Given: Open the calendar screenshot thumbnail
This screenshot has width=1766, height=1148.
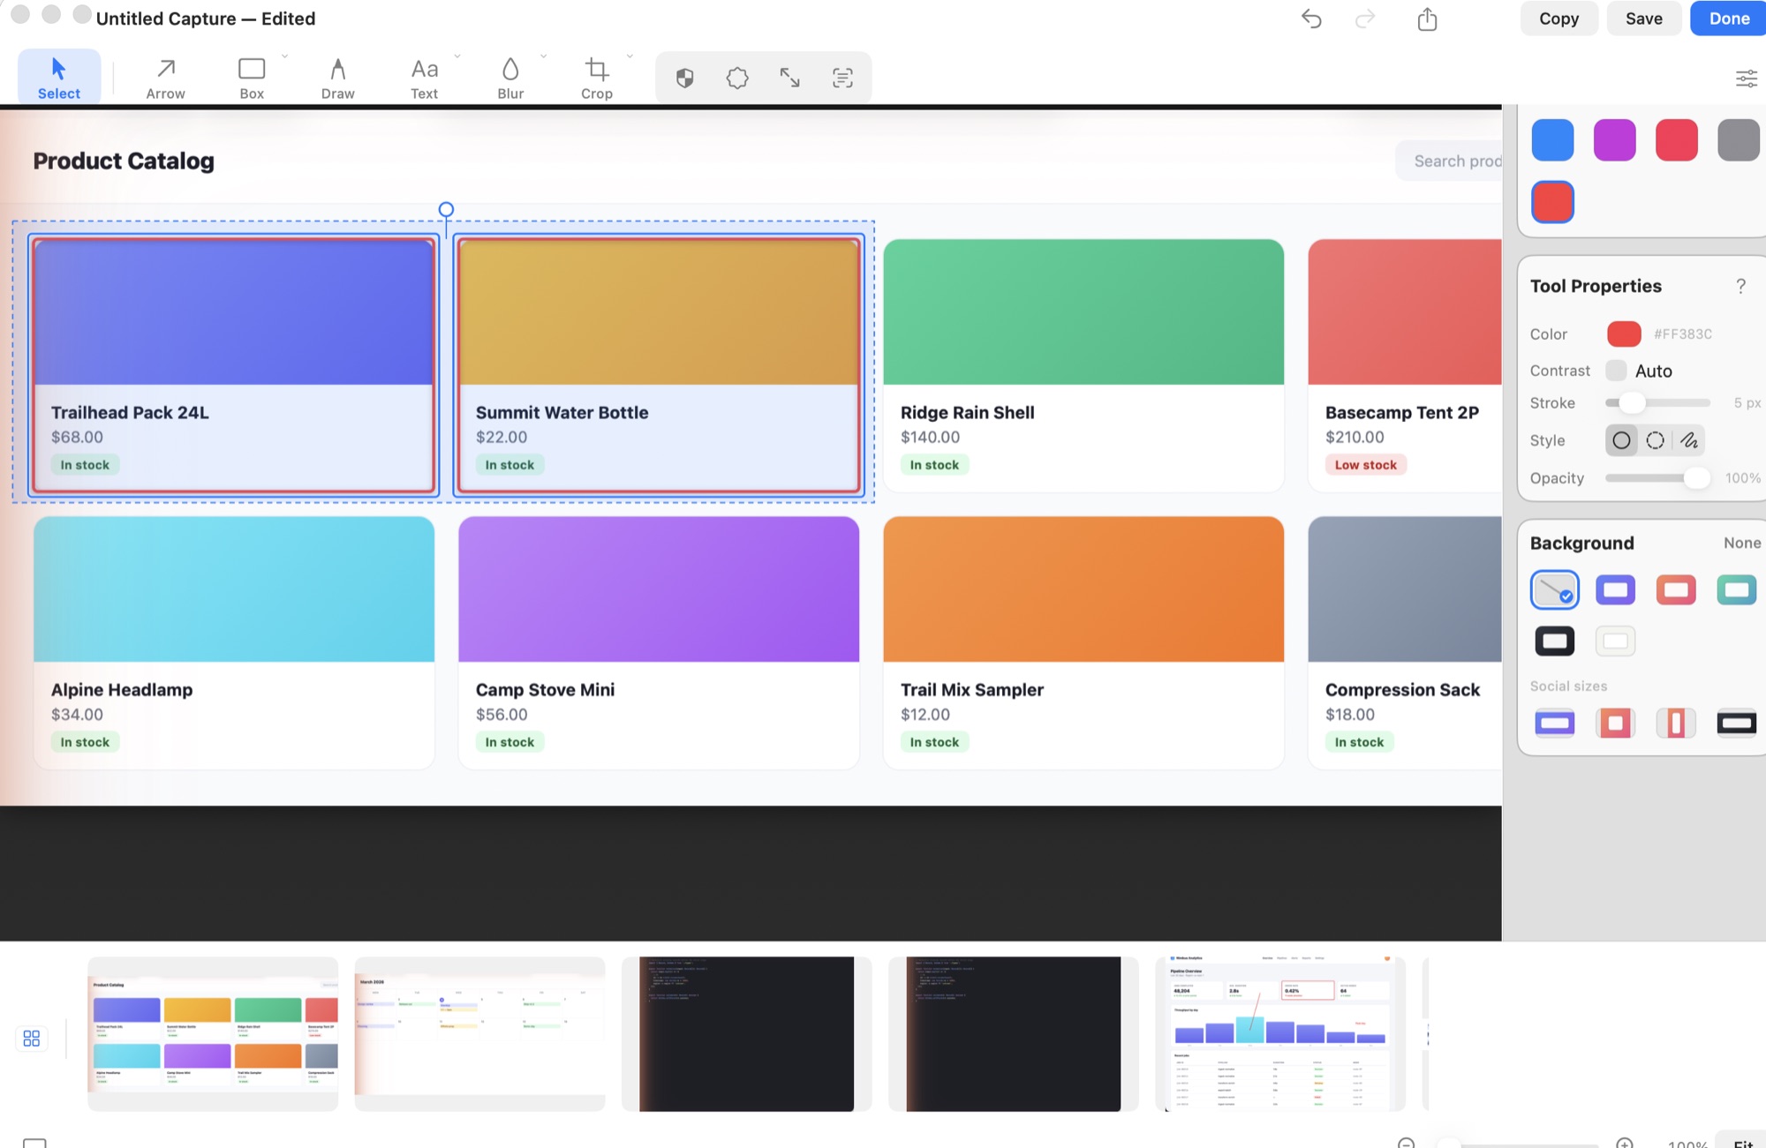Looking at the screenshot, I should (x=479, y=1033).
